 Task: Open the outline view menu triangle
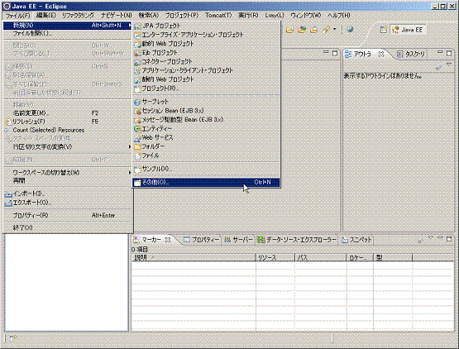[x=449, y=65]
